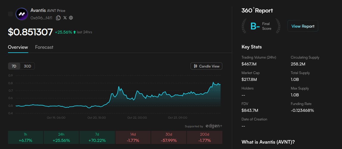Viewport: 342px width, 149px height.
Task: Click the edgen+ supported-by logo
Action: [x=214, y=126]
